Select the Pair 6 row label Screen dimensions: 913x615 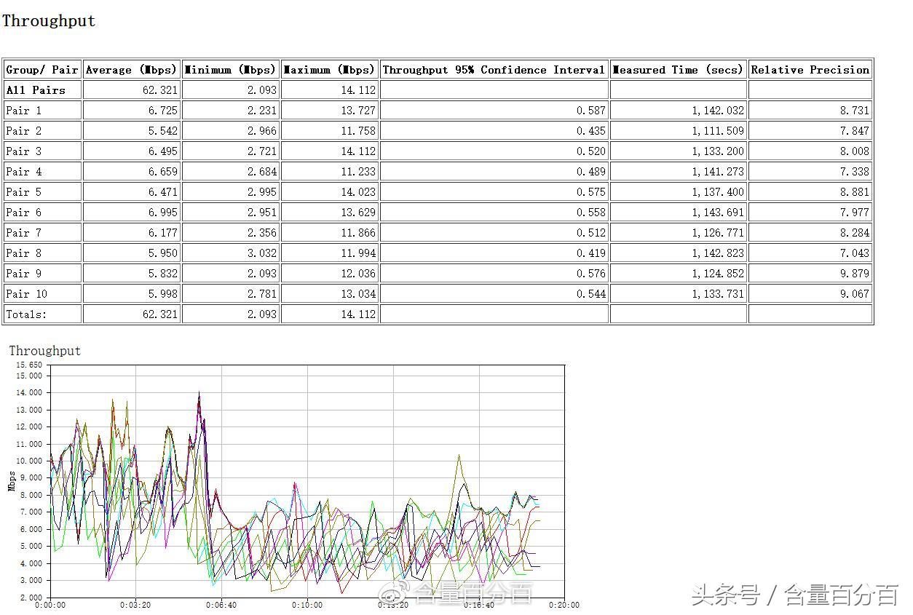24,213
